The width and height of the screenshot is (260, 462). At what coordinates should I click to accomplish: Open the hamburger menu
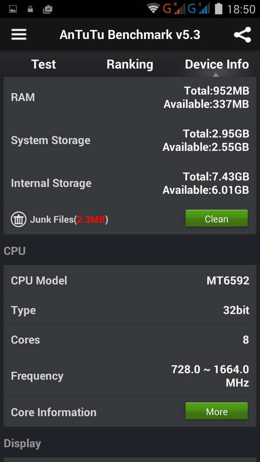point(19,35)
